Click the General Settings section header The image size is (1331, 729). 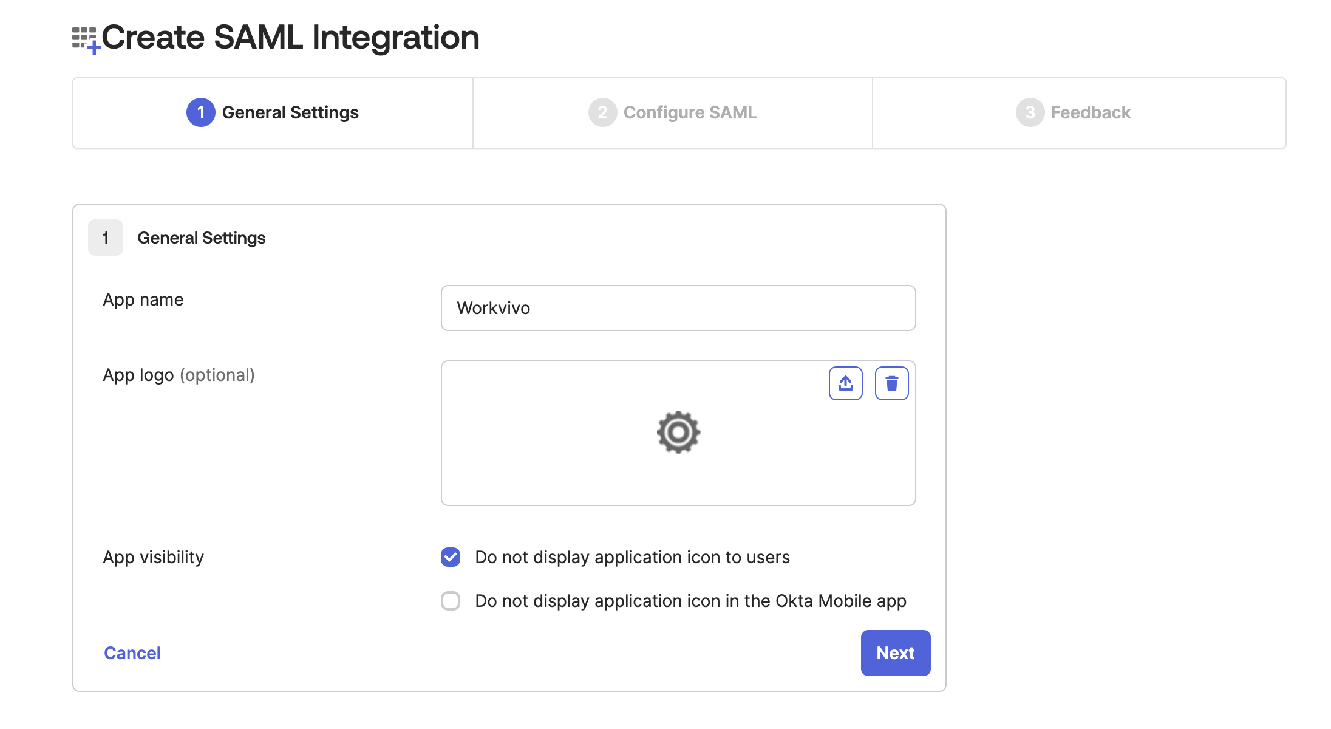coord(202,238)
